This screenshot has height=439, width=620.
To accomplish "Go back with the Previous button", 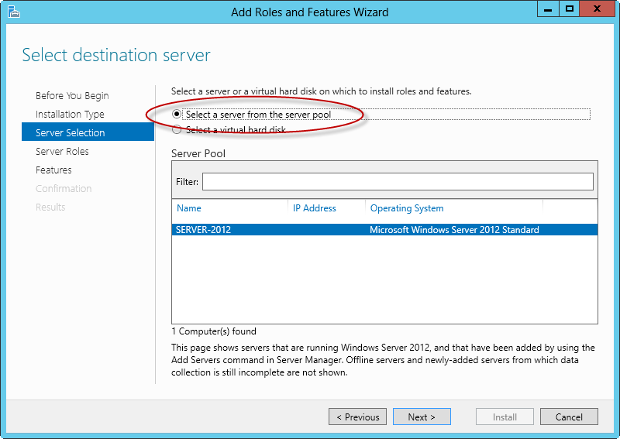I will coord(357,417).
